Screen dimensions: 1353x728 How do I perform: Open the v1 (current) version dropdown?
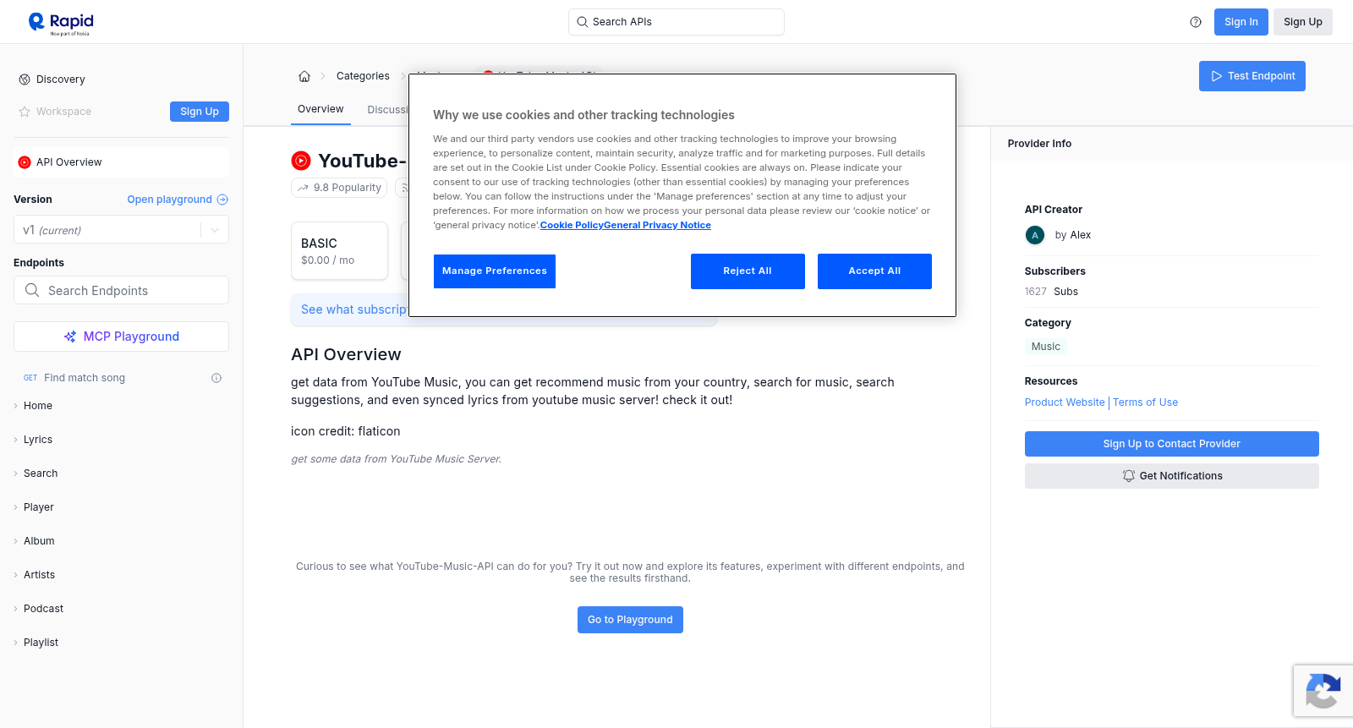tap(121, 230)
